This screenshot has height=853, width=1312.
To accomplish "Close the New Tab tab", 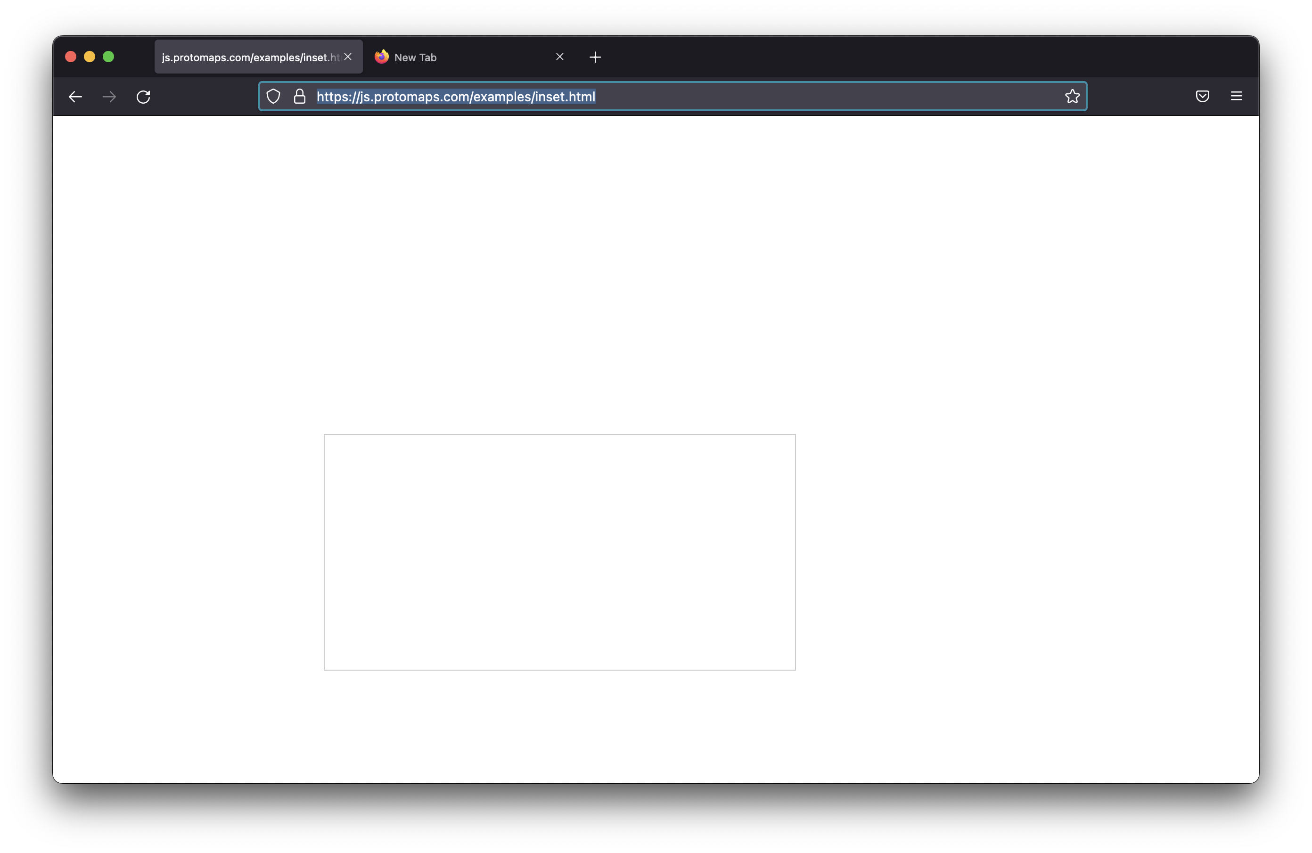I will point(559,56).
